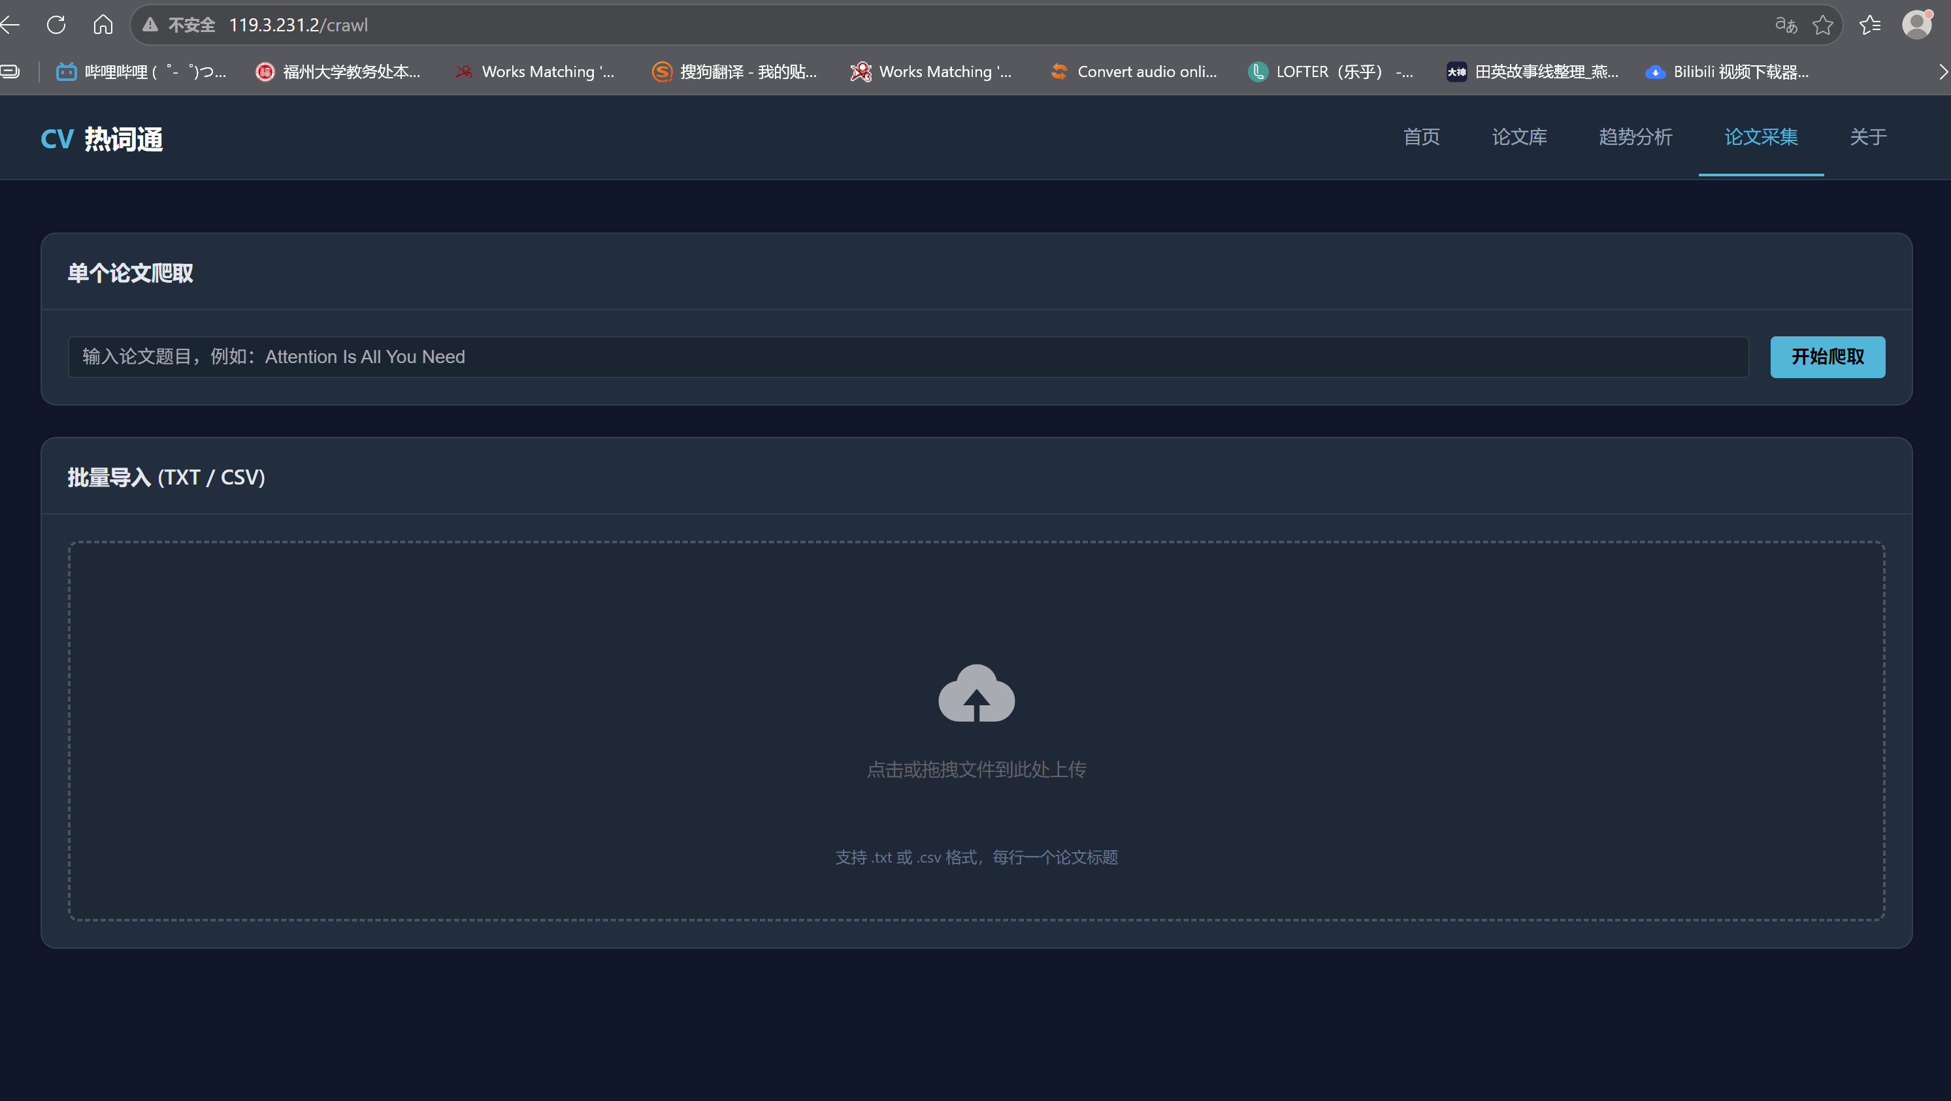Click bookmarks bar leftmost tab icon

[x=10, y=72]
